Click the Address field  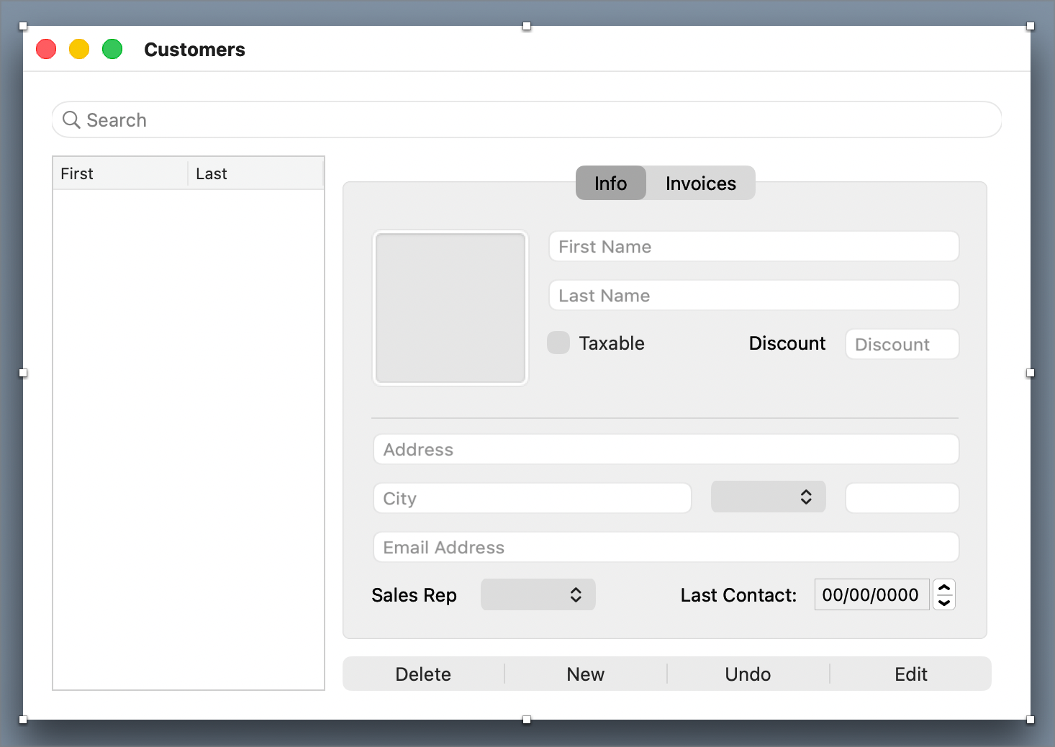point(666,449)
